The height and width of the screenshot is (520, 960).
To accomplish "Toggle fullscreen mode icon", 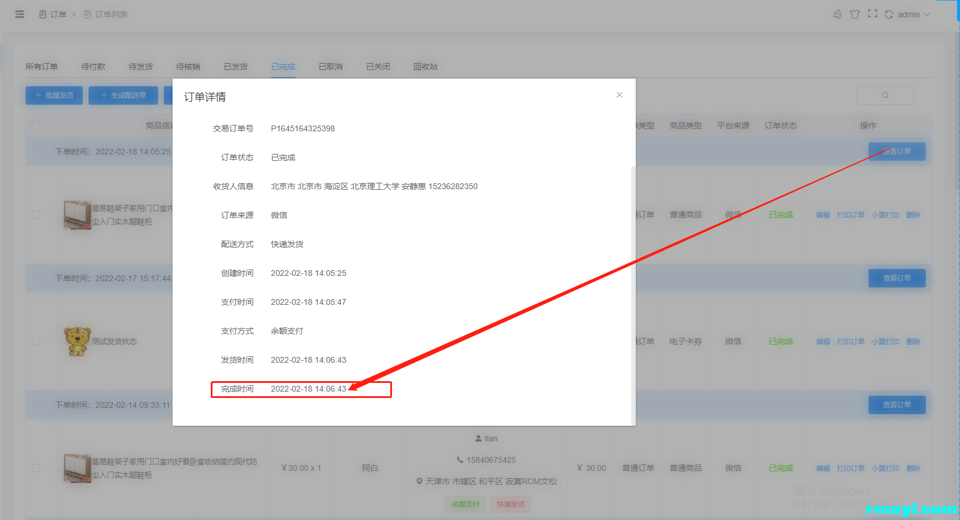I will 873,14.
